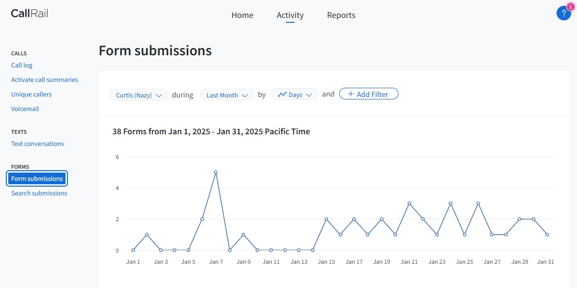Image resolution: width=577 pixels, height=288 pixels.
Task: Select Form submissions in sidebar
Action: click(37, 179)
